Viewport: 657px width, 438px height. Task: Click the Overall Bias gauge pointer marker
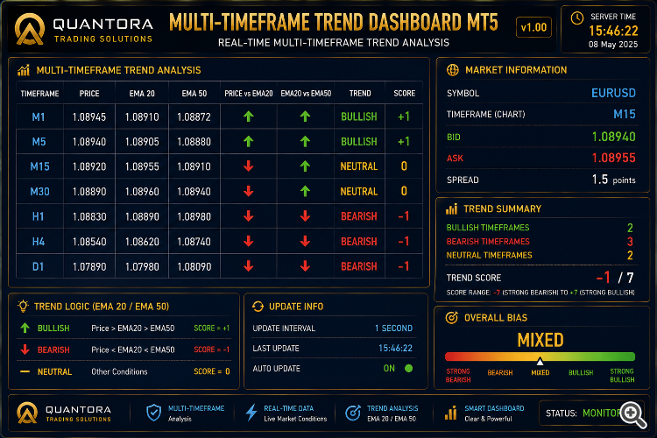pyautogui.click(x=540, y=361)
